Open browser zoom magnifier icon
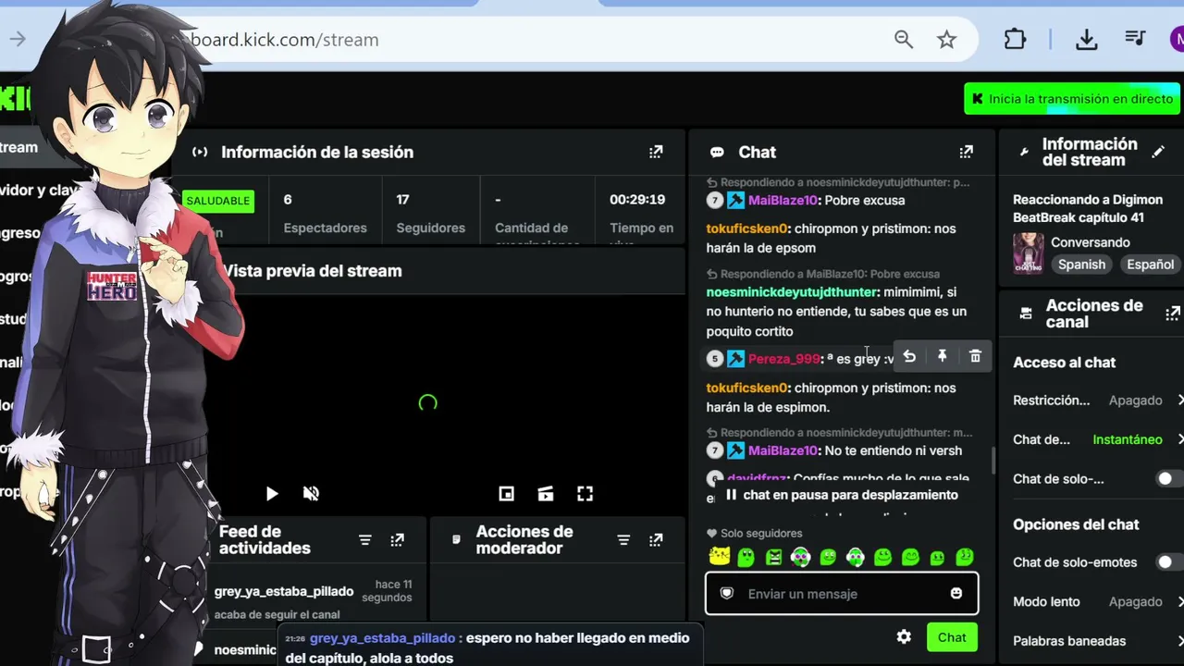1184x666 pixels. 904,39
